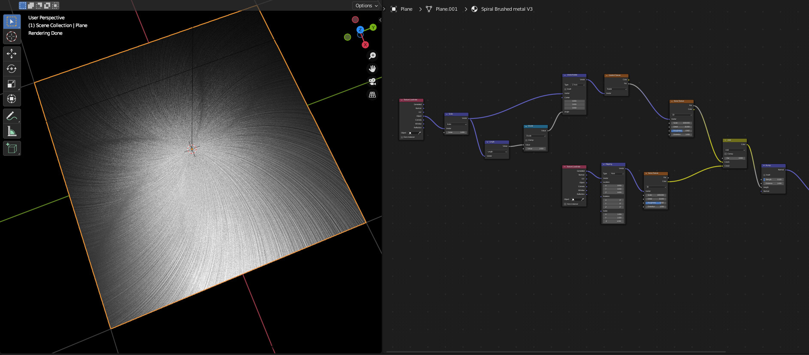Viewport: 809px width, 355px height.
Task: Activate the Select Box tool in the viewport toolbar
Action: click(12, 21)
